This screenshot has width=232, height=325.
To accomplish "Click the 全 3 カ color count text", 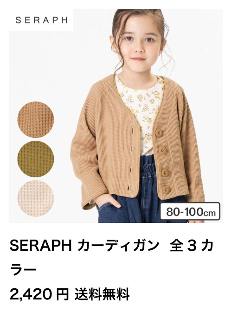I will click(x=192, y=246).
